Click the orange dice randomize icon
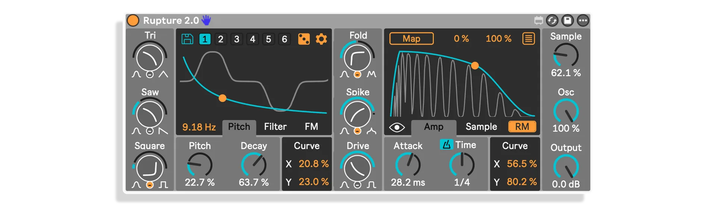This screenshot has width=716, height=205. (x=304, y=39)
